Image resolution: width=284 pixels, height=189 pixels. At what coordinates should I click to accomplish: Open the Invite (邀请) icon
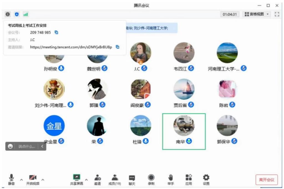(x=97, y=180)
